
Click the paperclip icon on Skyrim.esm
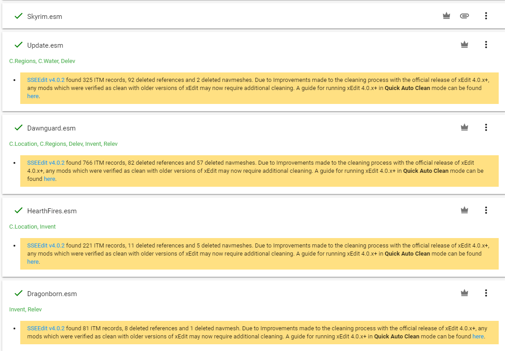pos(464,16)
